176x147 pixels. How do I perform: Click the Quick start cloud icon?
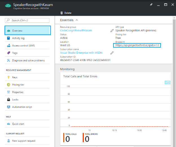(9, 124)
